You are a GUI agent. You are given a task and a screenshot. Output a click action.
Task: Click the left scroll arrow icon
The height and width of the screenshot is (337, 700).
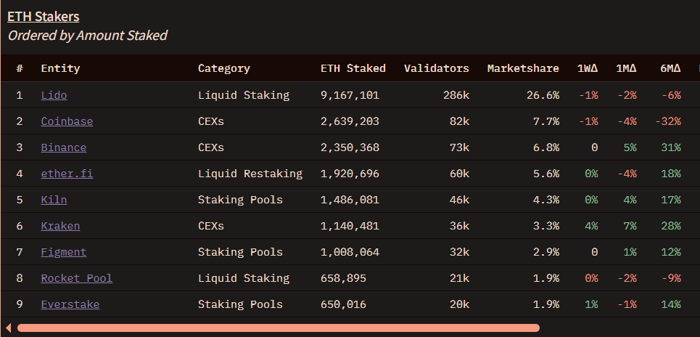(x=9, y=328)
